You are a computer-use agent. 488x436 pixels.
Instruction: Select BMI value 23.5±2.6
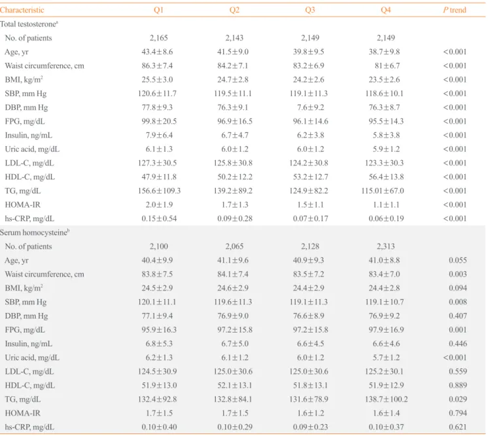click(385, 80)
